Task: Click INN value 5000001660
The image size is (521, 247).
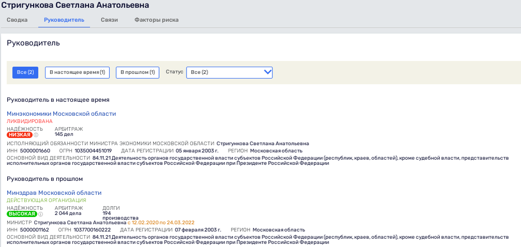Action: 35,151
